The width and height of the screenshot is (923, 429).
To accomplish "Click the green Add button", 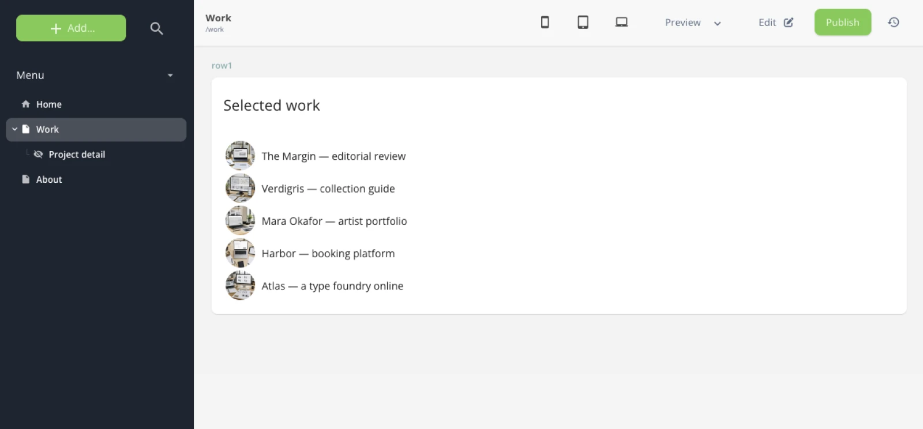I will point(71,28).
